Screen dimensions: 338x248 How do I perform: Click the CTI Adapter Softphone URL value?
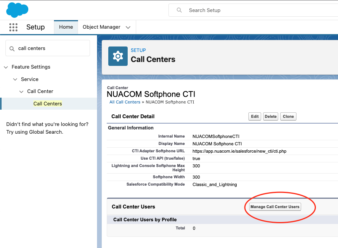pos(239,151)
